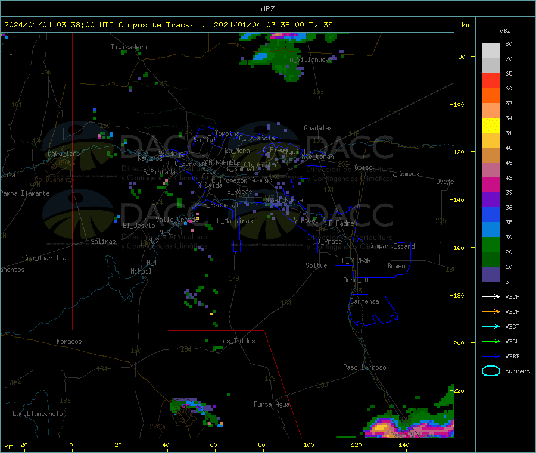Click the 'Salinas' map label

(x=103, y=242)
